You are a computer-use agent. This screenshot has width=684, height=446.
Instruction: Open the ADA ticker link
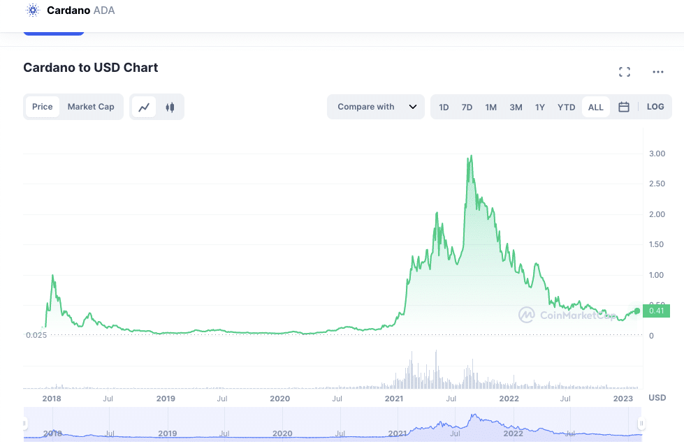tap(105, 10)
